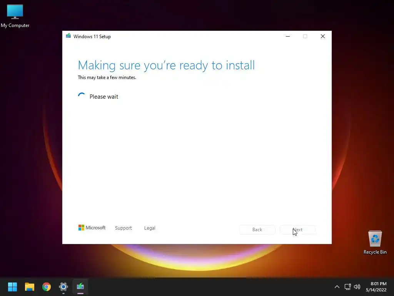Image resolution: width=394 pixels, height=296 pixels.
Task: Open network status tray icon
Action: pyautogui.click(x=347, y=287)
